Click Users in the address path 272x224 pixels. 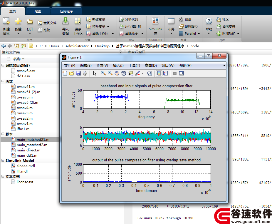54,46
